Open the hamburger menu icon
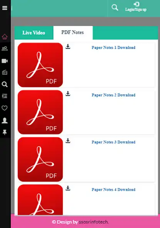This screenshot has height=228, width=160. pyautogui.click(x=5, y=8)
